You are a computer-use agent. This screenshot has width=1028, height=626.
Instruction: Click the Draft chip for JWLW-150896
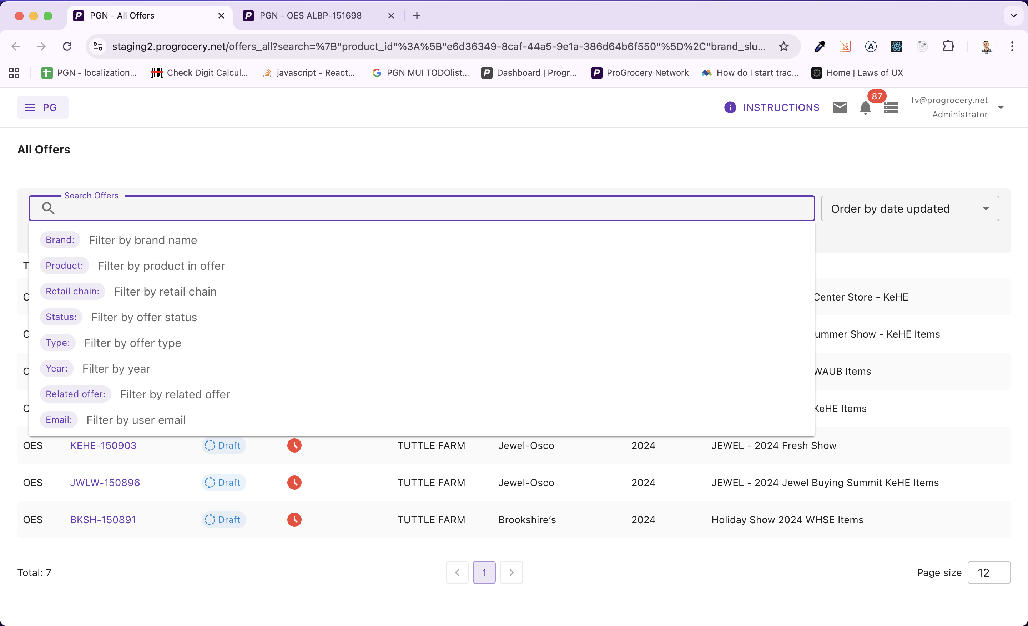point(223,483)
